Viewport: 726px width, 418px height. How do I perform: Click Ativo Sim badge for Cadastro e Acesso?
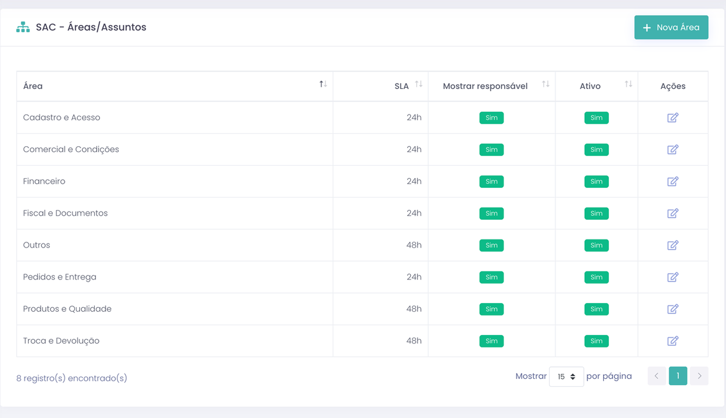point(597,118)
